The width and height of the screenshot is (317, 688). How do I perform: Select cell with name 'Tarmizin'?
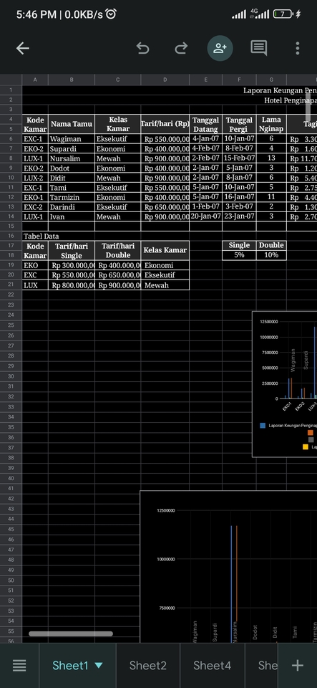pyautogui.click(x=72, y=198)
